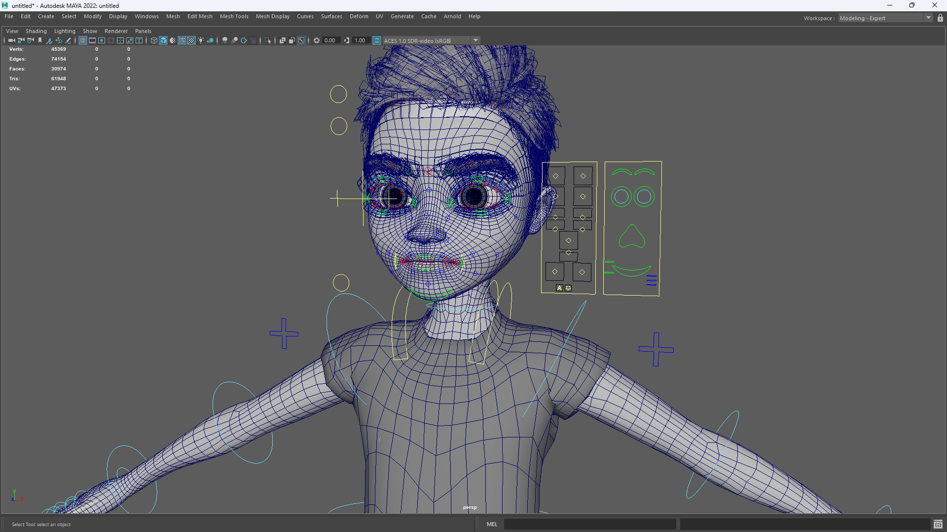Image resolution: width=947 pixels, height=532 pixels.
Task: Open Camera Attributes icon
Action: click(x=30, y=40)
